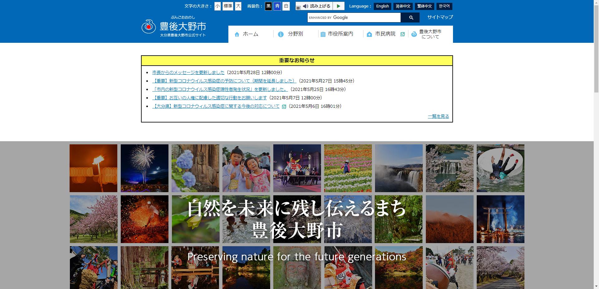Open 市役所案内 via the building icon
The width and height of the screenshot is (599, 289).
click(323, 34)
